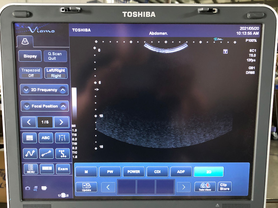The width and height of the screenshot is (278, 208).
Task: Turn on ADF mode
Action: pyautogui.click(x=181, y=172)
